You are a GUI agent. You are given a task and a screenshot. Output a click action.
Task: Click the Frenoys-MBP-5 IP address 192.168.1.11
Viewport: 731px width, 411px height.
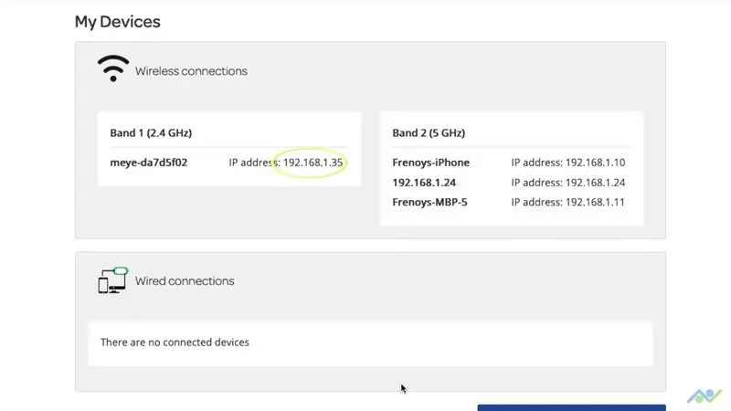click(x=567, y=202)
